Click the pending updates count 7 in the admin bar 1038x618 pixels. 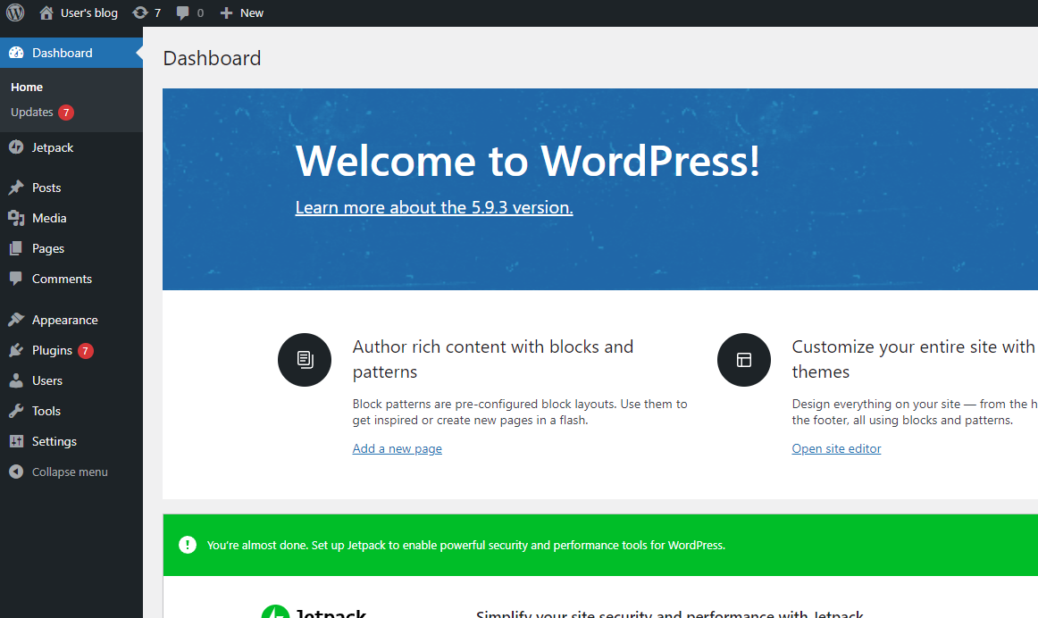[x=157, y=13]
